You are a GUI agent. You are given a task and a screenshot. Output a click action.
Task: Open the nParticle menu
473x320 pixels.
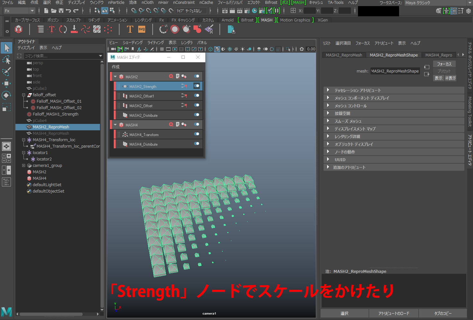tap(116, 3)
